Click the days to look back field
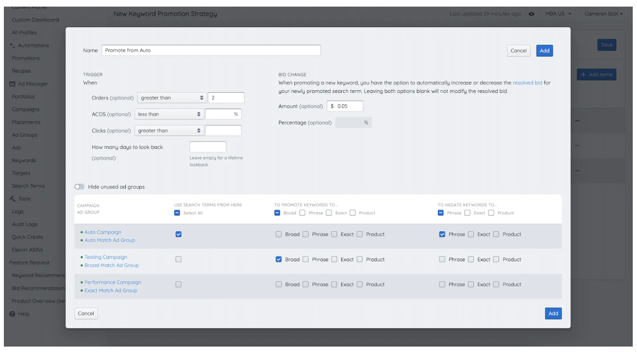Viewport: 637px width, 352px height. point(208,147)
